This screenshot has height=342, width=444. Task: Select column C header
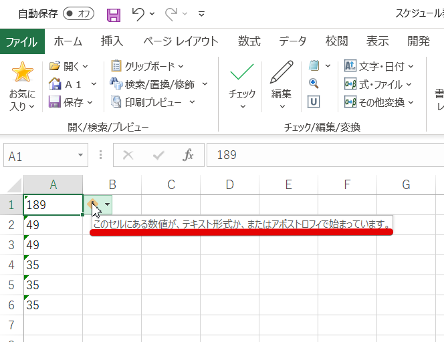coord(171,185)
